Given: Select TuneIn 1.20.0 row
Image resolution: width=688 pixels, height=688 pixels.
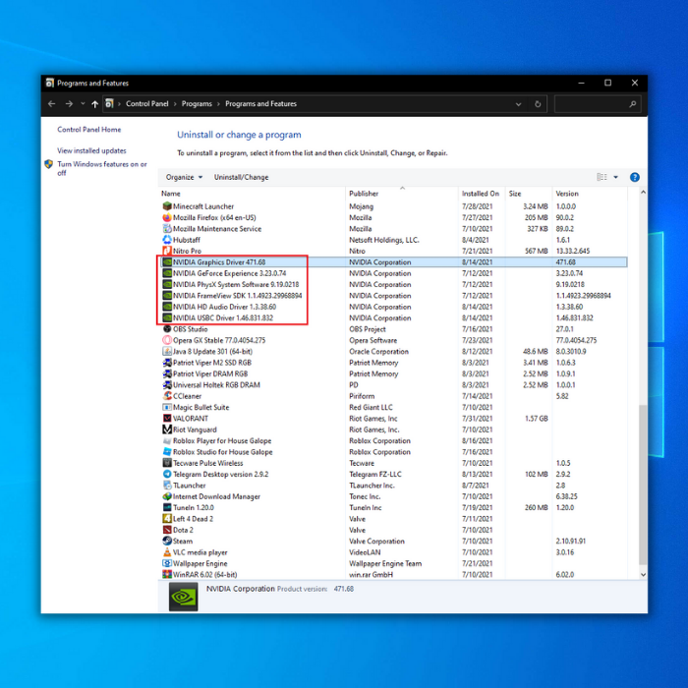Looking at the screenshot, I should coord(393,508).
